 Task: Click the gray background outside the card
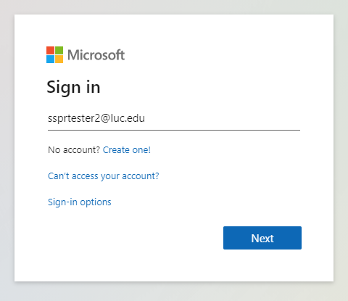174,292
